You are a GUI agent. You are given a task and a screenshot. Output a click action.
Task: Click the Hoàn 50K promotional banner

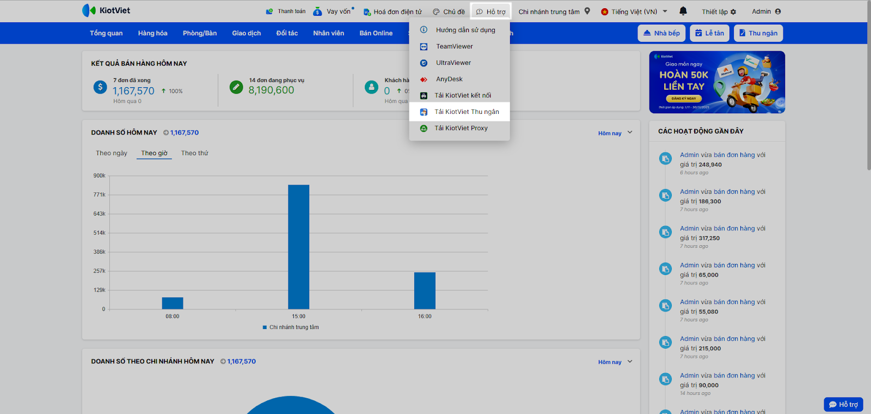pos(717,82)
